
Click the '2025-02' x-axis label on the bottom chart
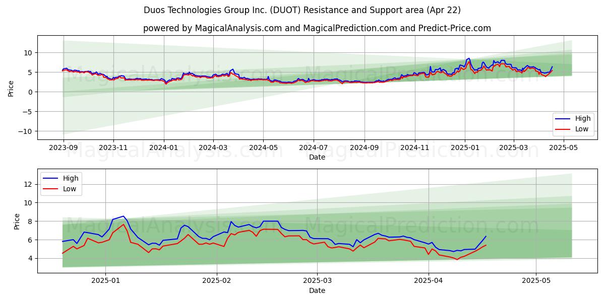216,282
